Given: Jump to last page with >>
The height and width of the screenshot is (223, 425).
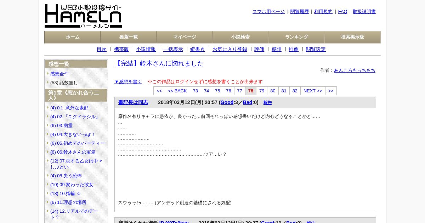Looking at the screenshot, I should (331, 91).
